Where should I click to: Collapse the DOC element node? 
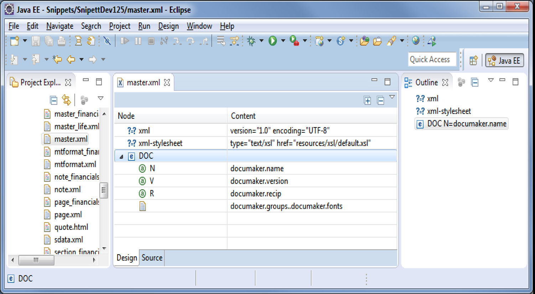[122, 156]
